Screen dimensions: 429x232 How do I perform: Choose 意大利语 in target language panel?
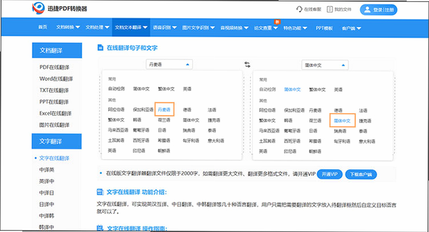[x=367, y=141]
